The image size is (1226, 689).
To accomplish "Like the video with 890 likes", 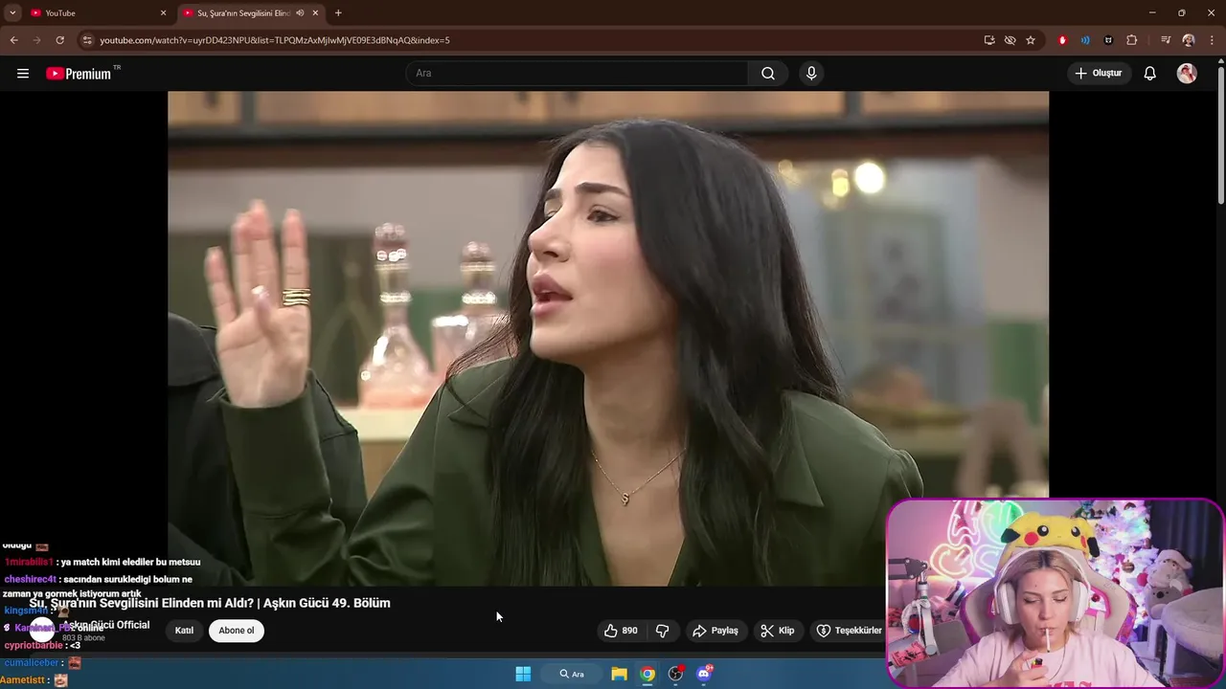I will [621, 631].
